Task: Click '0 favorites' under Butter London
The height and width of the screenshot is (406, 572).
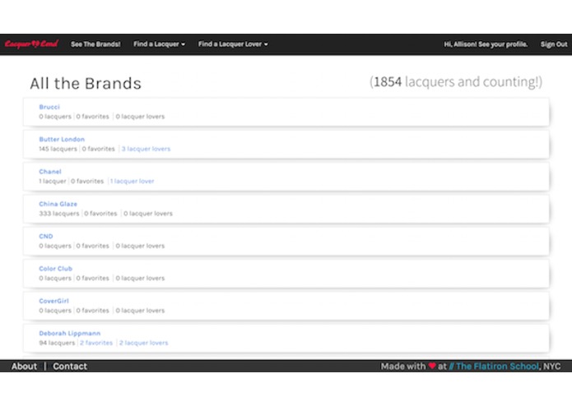Action: coord(99,149)
